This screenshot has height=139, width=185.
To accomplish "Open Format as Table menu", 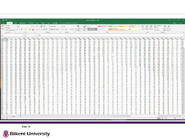I will [x=84, y=28].
